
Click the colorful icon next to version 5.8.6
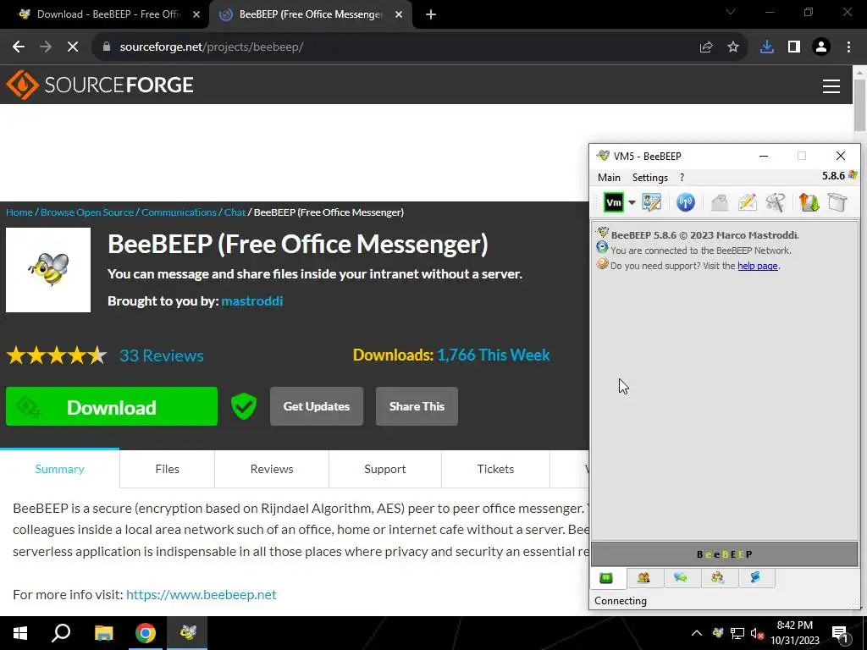pyautogui.click(x=853, y=175)
